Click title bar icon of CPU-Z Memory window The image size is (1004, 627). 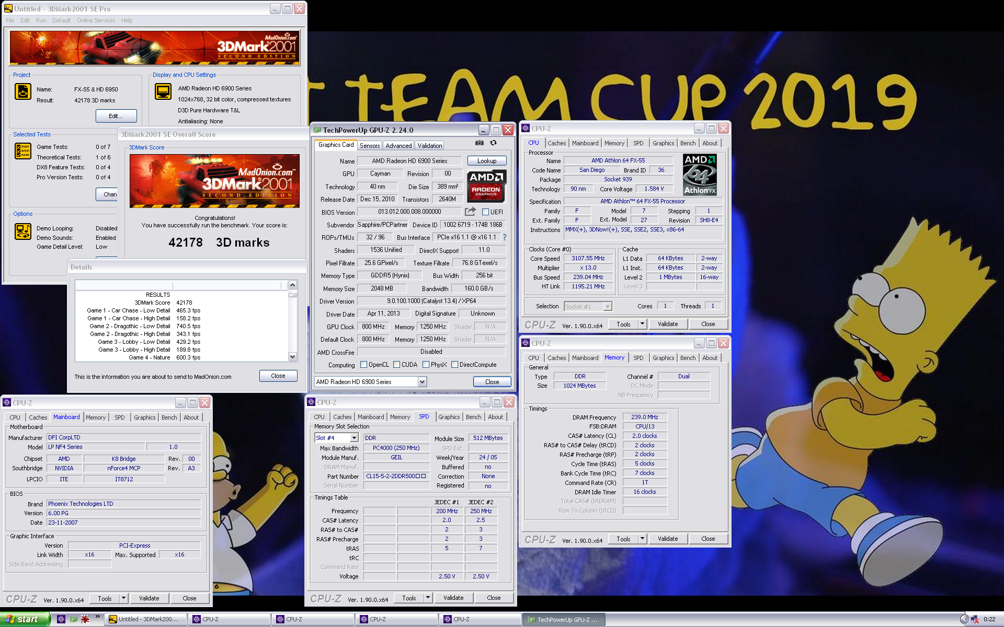pyautogui.click(x=526, y=343)
